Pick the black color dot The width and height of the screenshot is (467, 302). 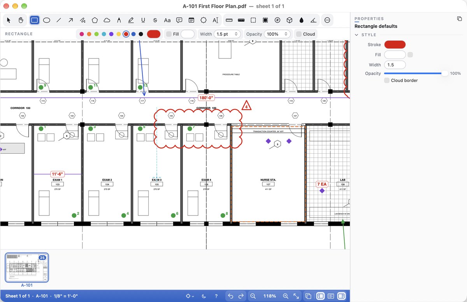point(141,34)
